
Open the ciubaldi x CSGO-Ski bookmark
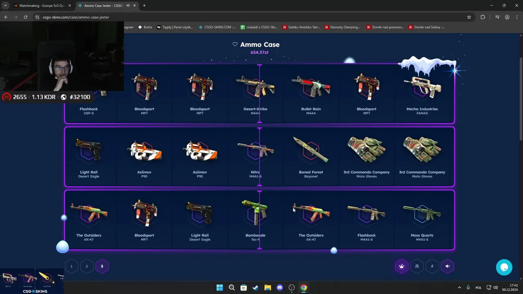click(259, 27)
